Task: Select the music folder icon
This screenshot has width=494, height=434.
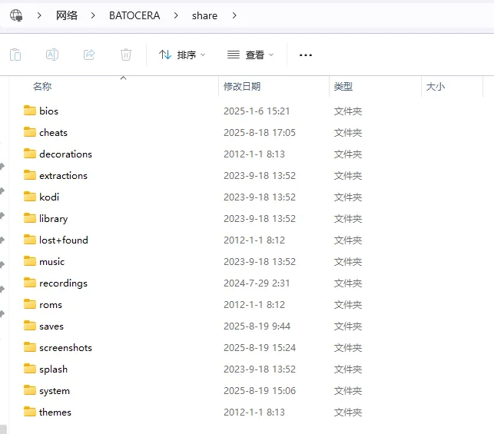Action: 30,261
